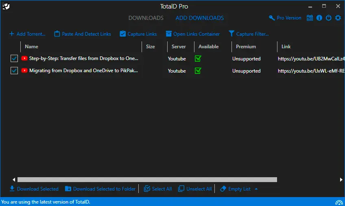Sort by Link column header
Screen dimensions: 345x206
pyautogui.click(x=286, y=47)
